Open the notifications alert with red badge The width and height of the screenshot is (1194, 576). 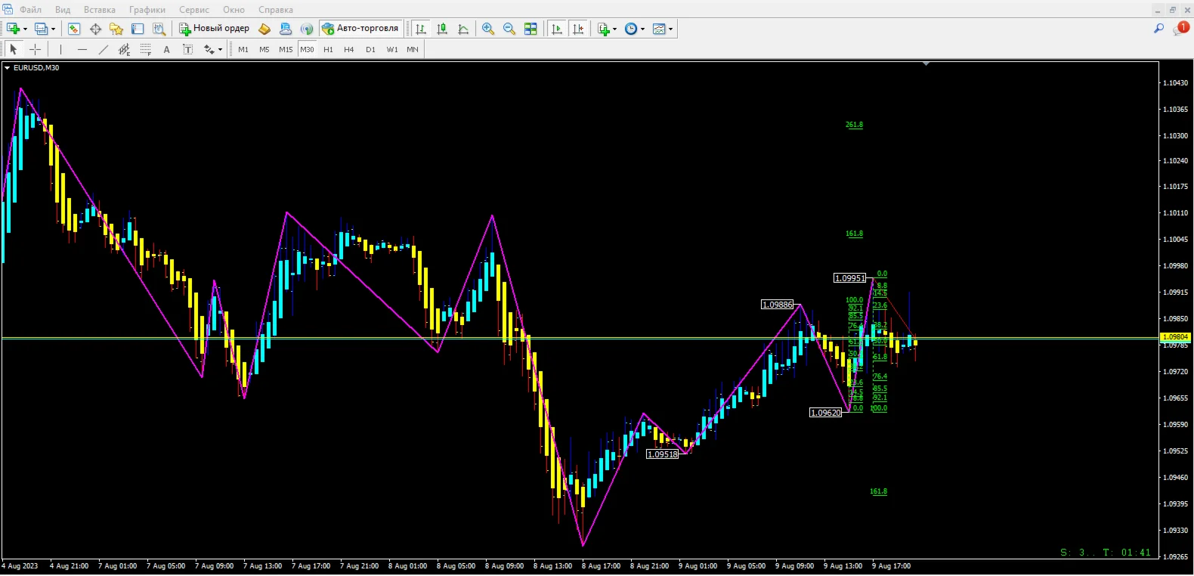tap(1180, 28)
